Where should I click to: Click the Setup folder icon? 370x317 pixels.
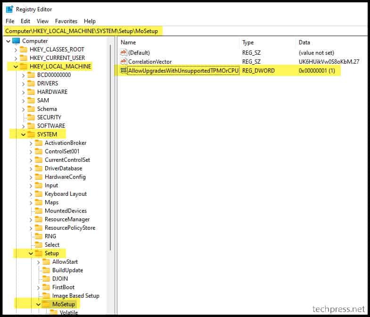click(x=39, y=253)
